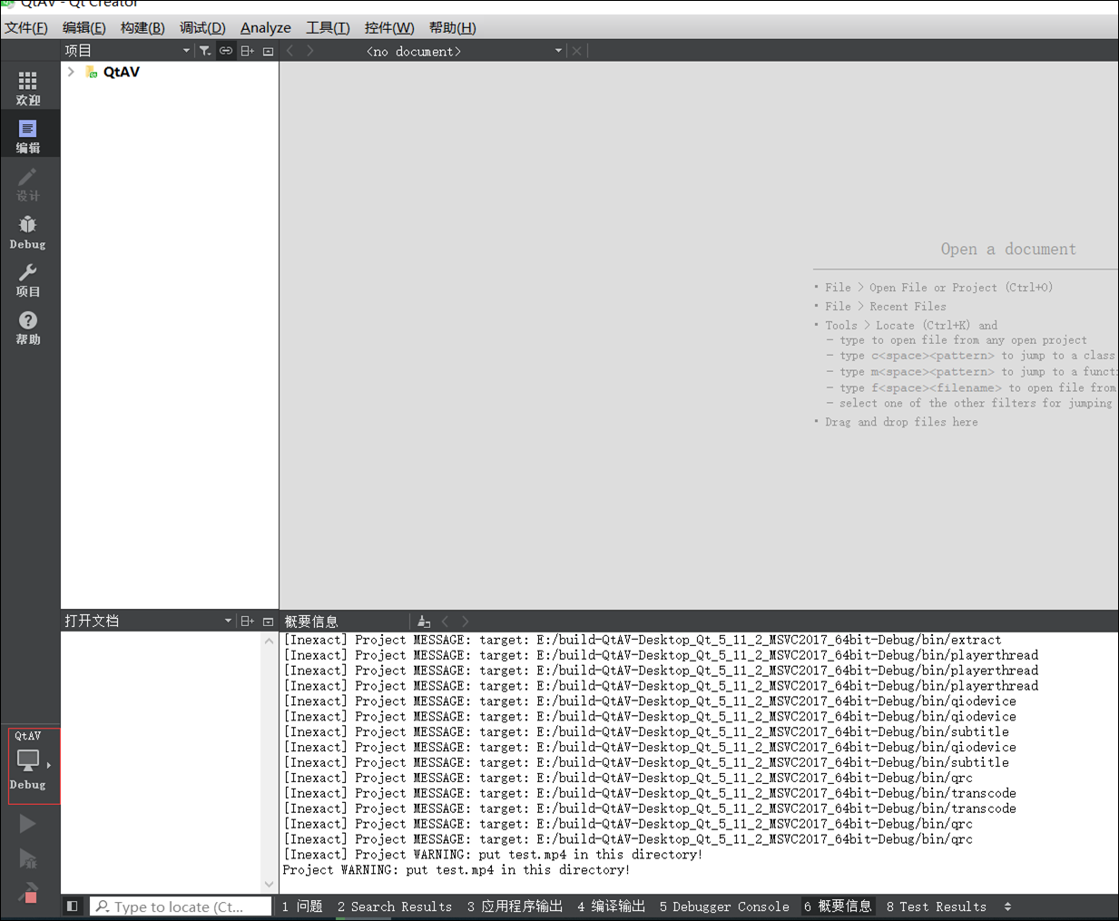Open the 控件(W) Window menu
The height and width of the screenshot is (921, 1119).
(389, 27)
